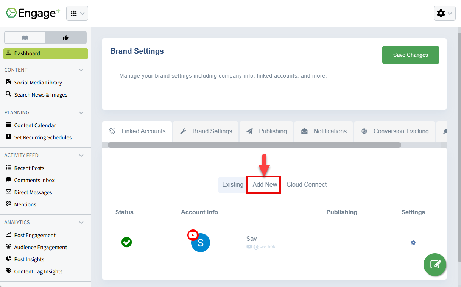Screen dimensions: 461x287
Task: Click the Save Changes button
Action: pyautogui.click(x=411, y=55)
